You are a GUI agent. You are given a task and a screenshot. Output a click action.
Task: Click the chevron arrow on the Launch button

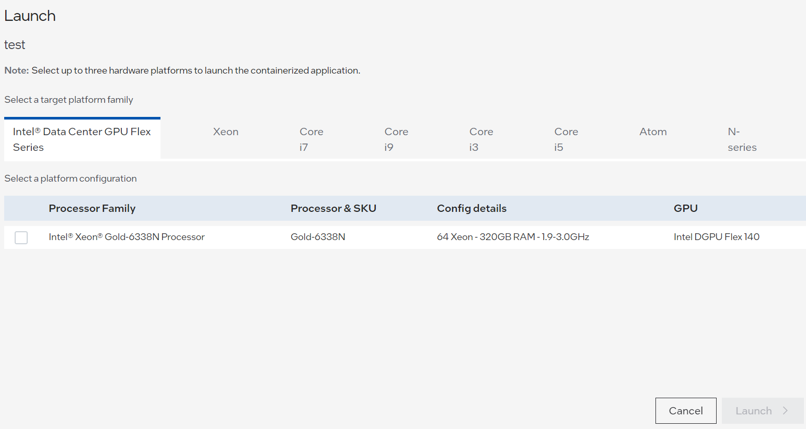785,411
